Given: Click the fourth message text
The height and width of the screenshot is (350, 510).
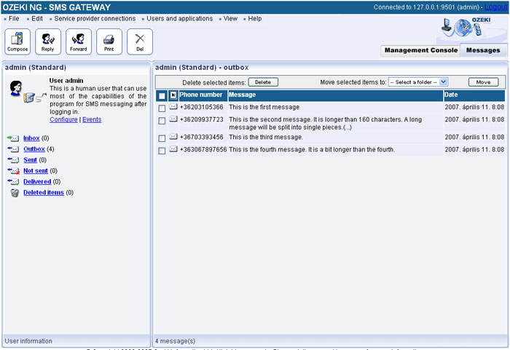Looking at the screenshot, I should 312,150.
